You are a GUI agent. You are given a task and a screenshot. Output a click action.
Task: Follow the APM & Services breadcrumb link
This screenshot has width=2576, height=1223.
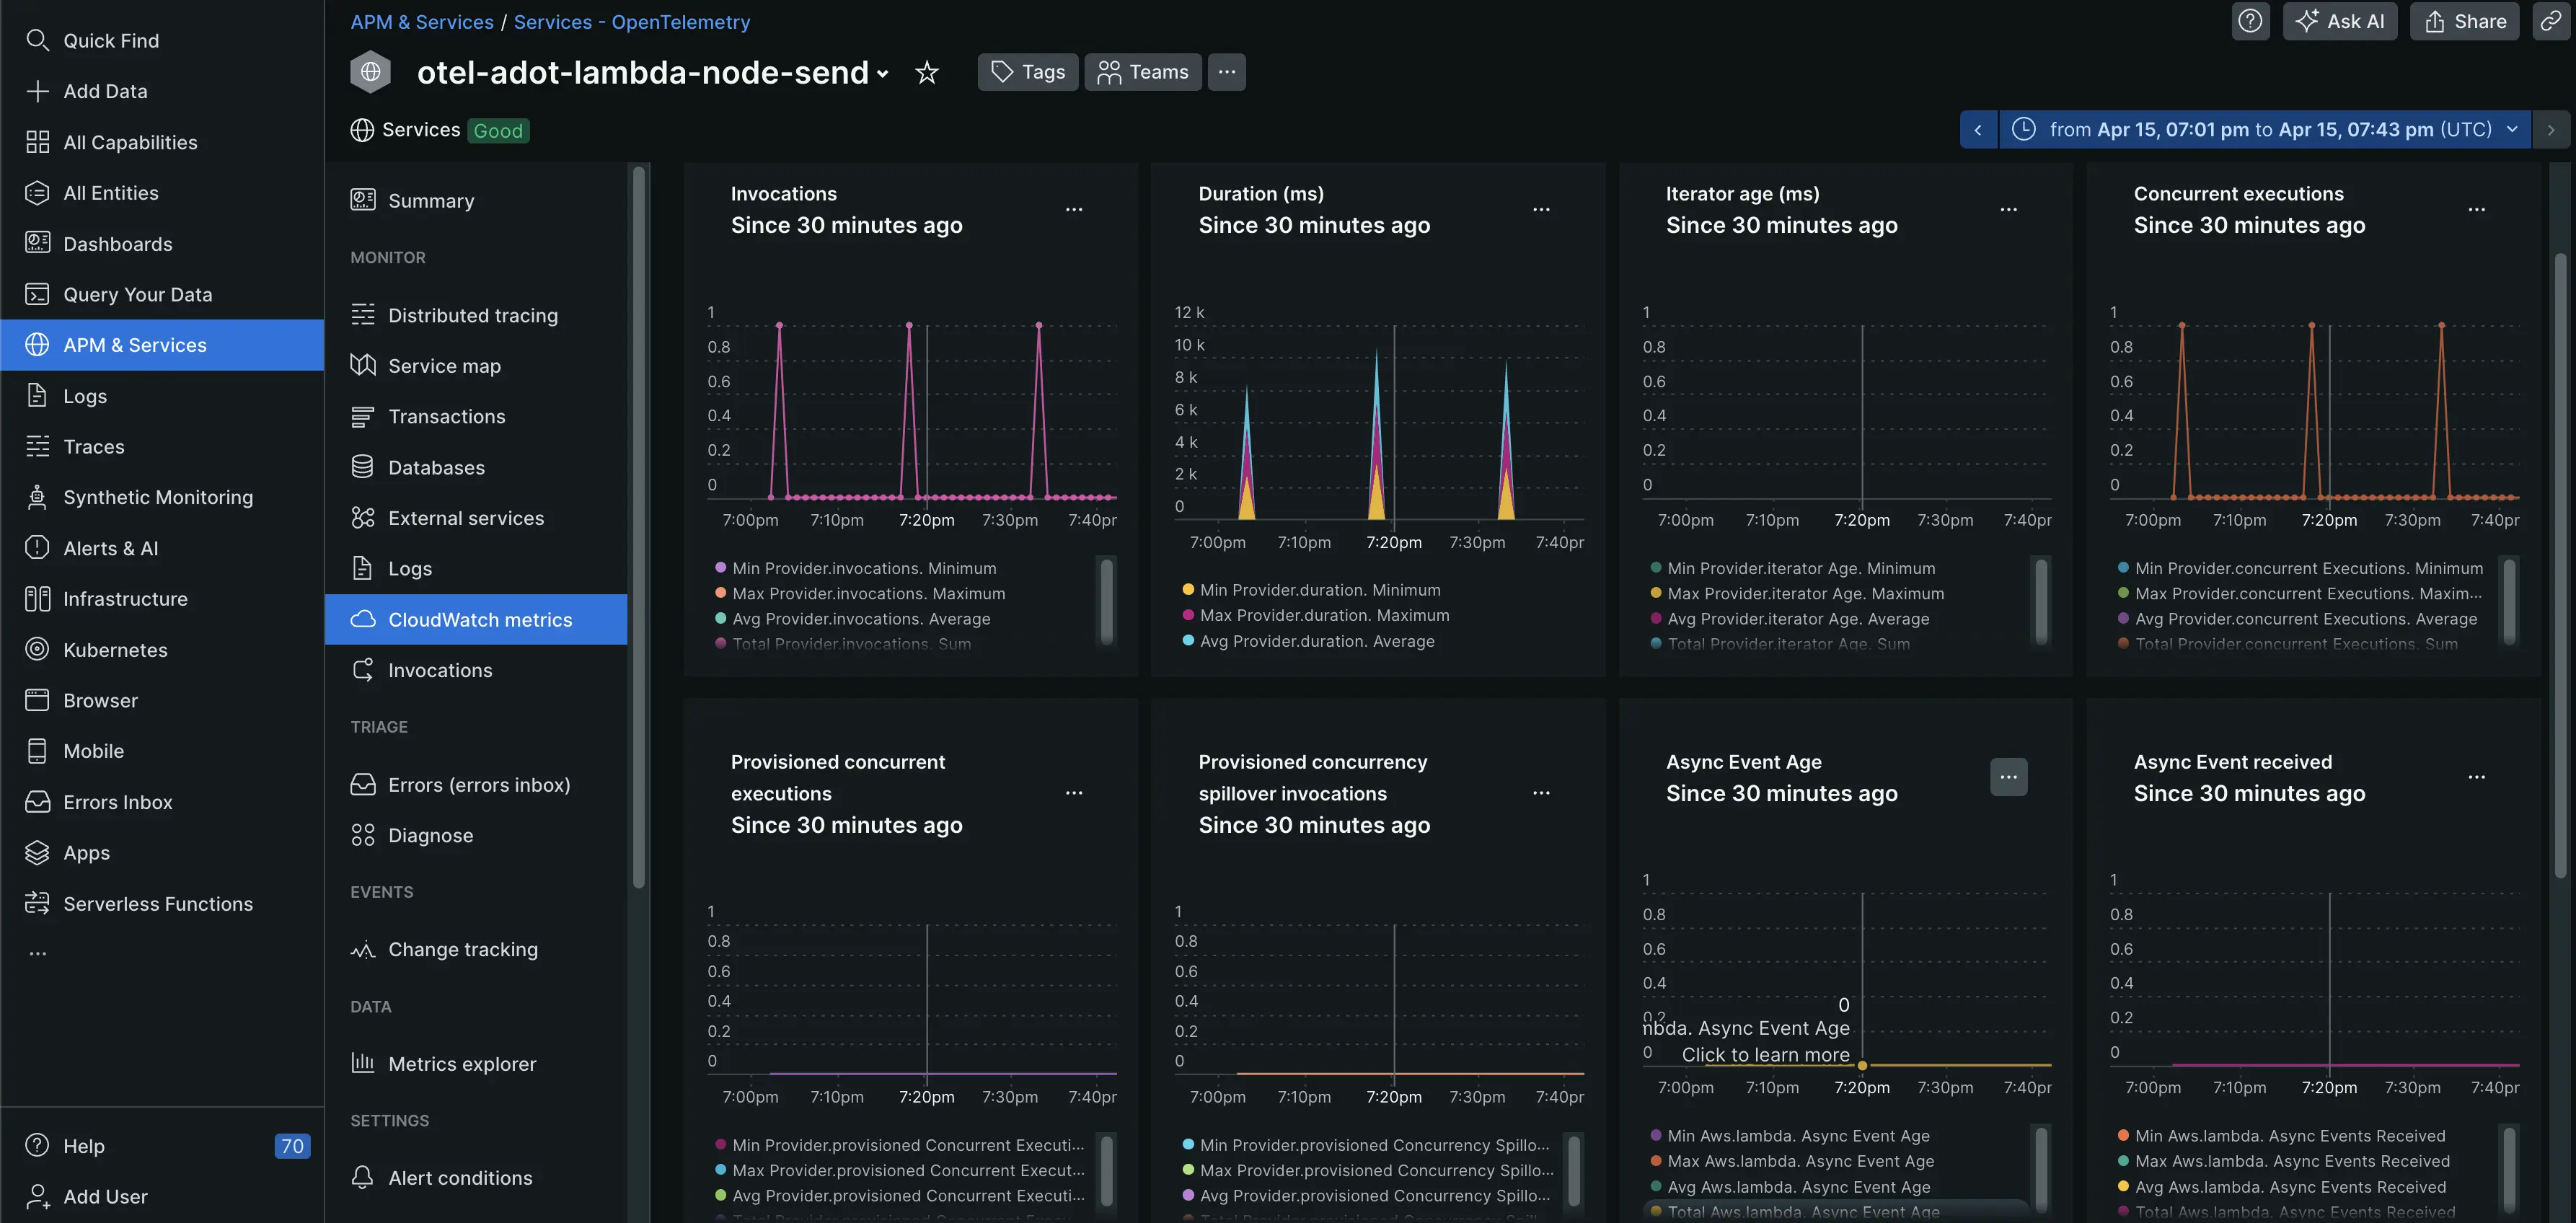tap(421, 22)
